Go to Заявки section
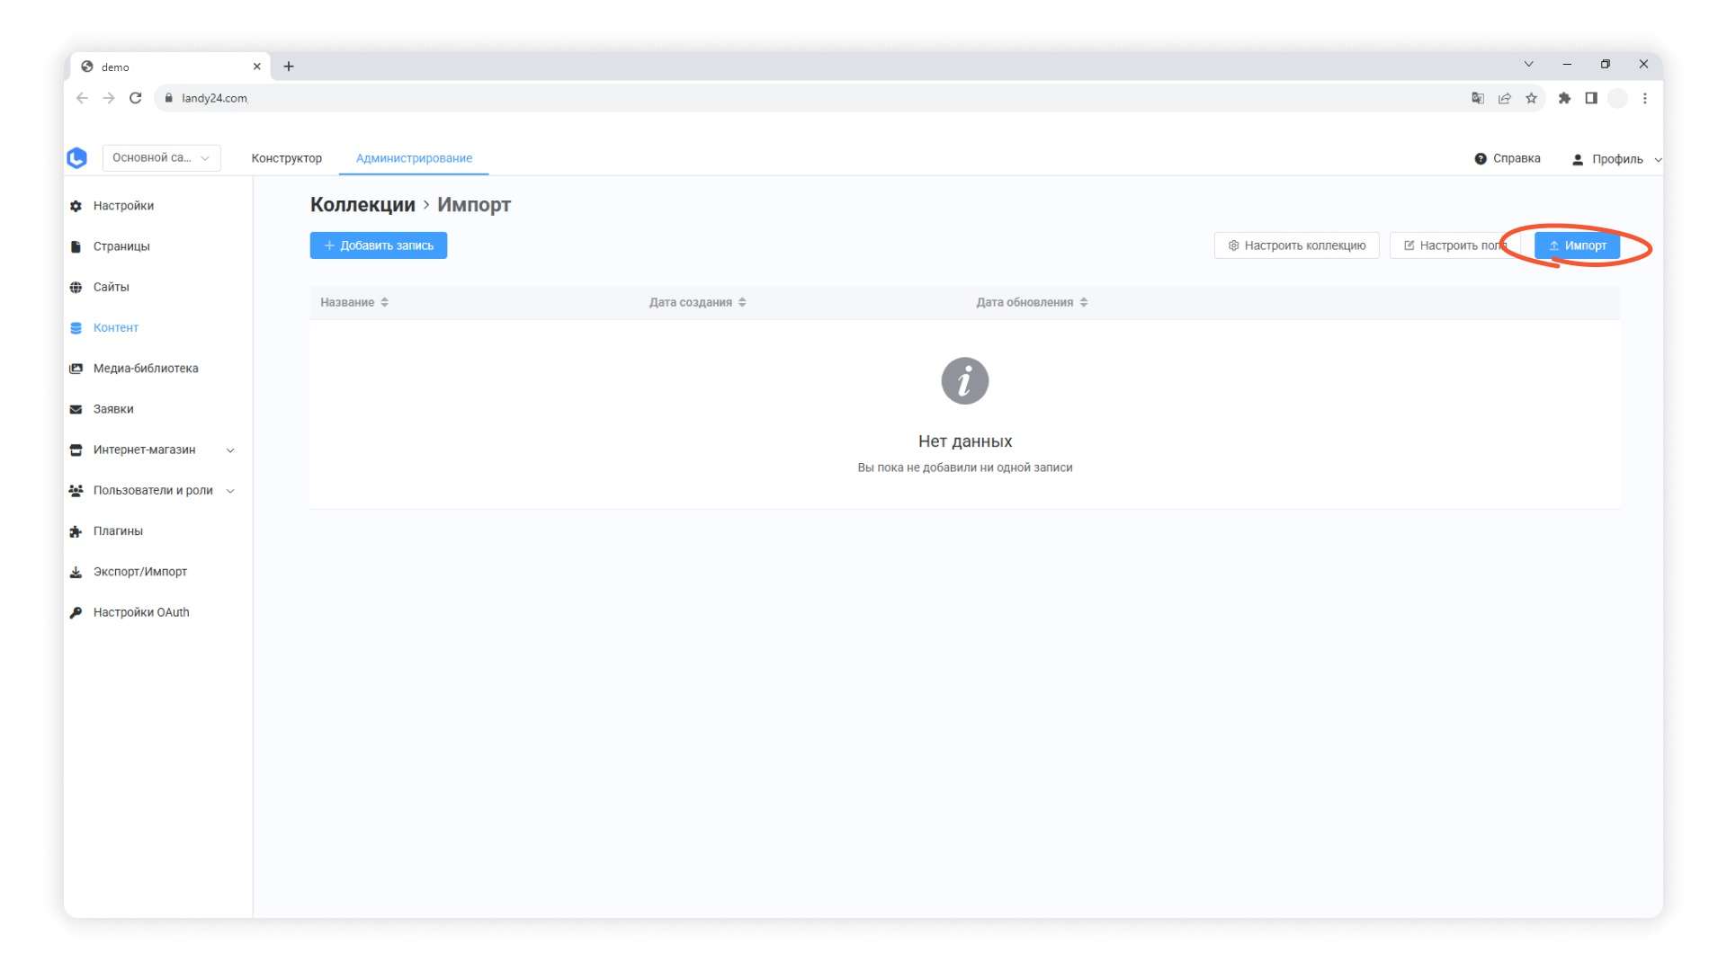Viewport: 1727px width, 971px height. point(113,409)
